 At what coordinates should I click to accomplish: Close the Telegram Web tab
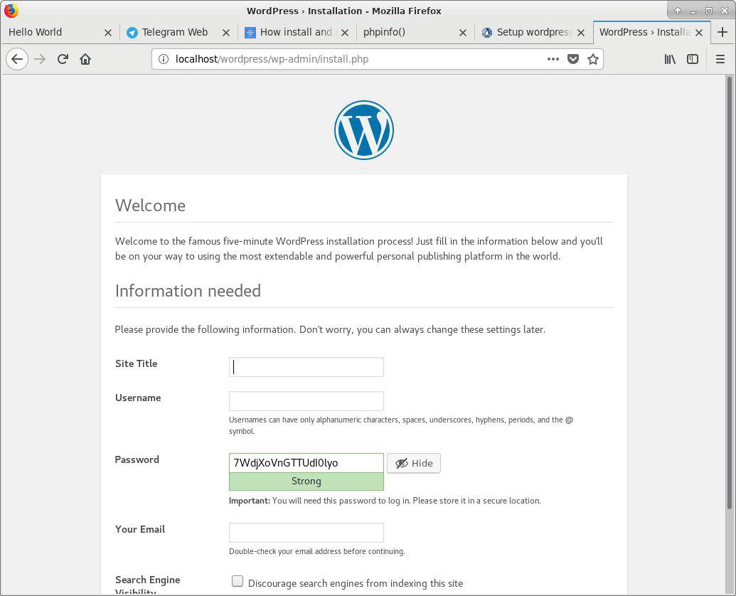click(225, 33)
